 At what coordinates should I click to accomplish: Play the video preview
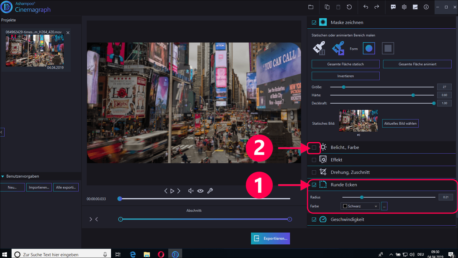coord(172,191)
